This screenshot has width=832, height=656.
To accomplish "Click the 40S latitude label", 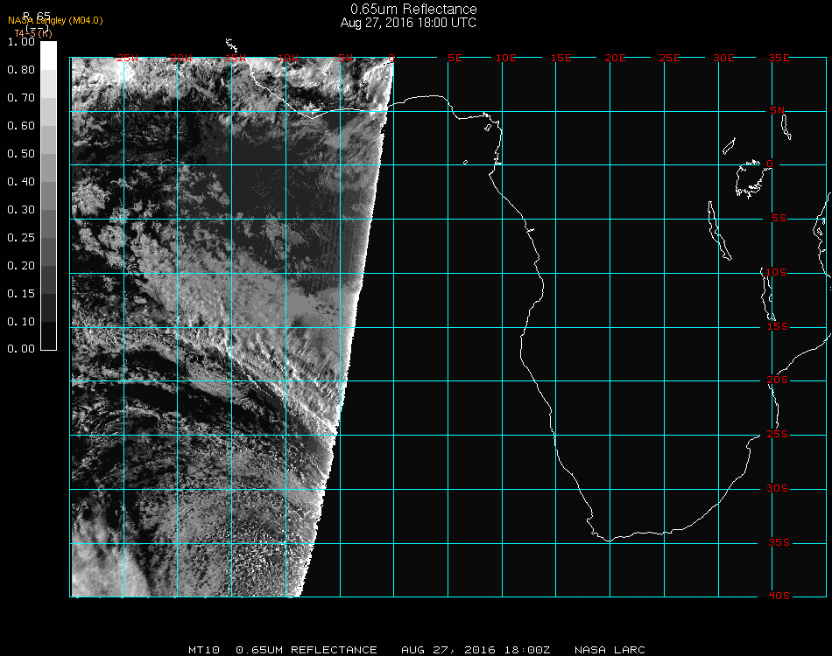I will tap(778, 596).
